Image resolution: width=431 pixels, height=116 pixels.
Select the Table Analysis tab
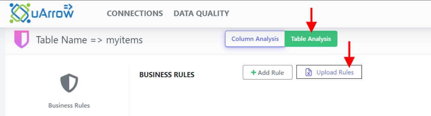point(311,39)
